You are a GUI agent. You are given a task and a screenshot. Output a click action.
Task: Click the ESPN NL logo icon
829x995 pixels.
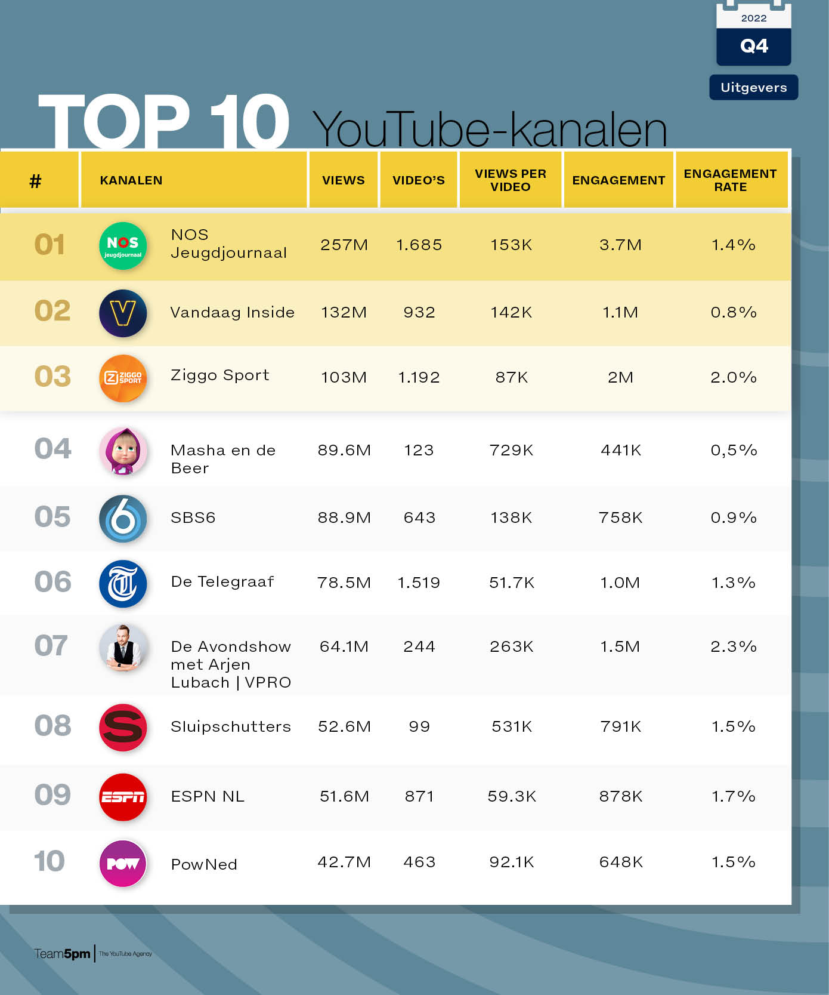click(x=123, y=797)
